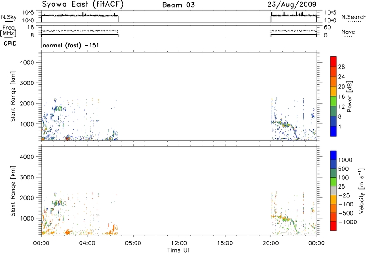Viewport: 366px width, 253px height.
Task: Pick the light green 12–16 dB power swatch
Action: tap(334, 101)
